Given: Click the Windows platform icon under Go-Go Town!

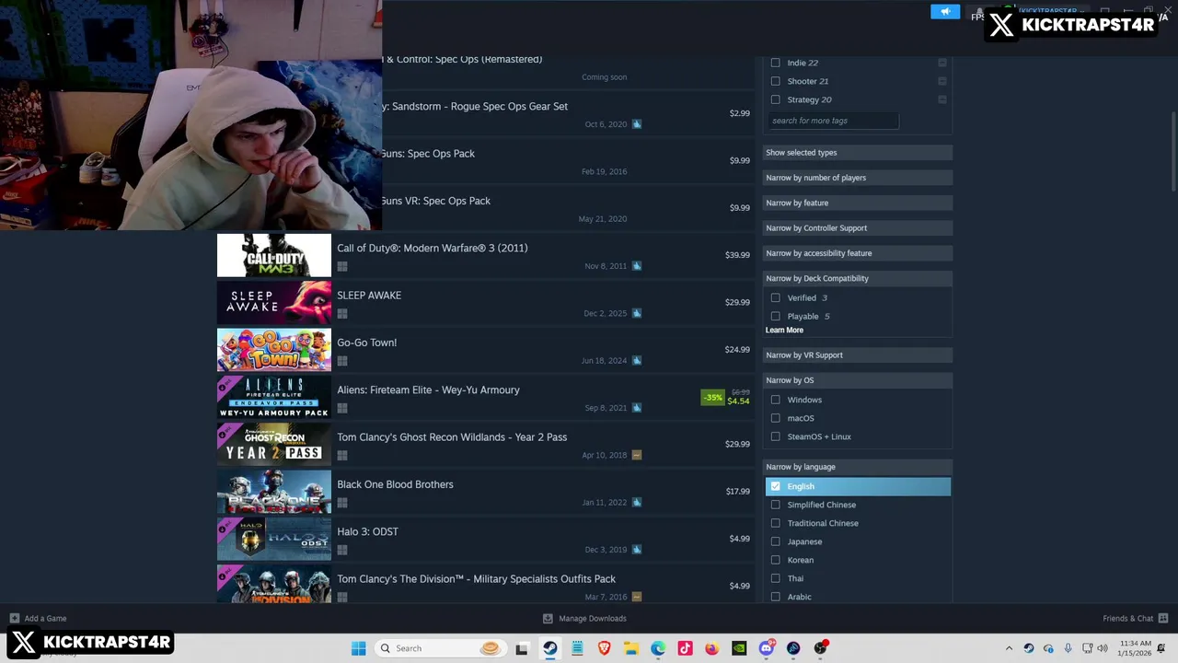Looking at the screenshot, I should pyautogui.click(x=341, y=361).
